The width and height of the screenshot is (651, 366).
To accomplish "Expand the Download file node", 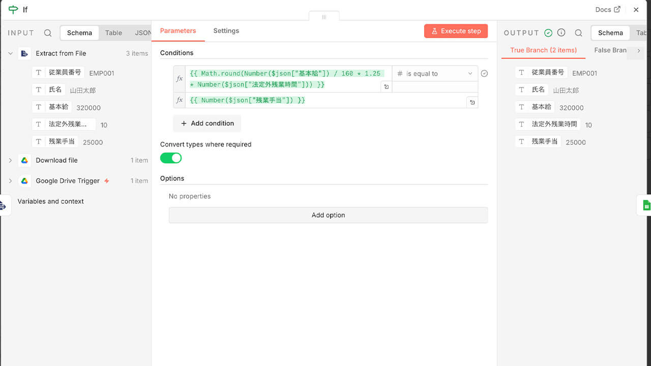I will (x=10, y=160).
